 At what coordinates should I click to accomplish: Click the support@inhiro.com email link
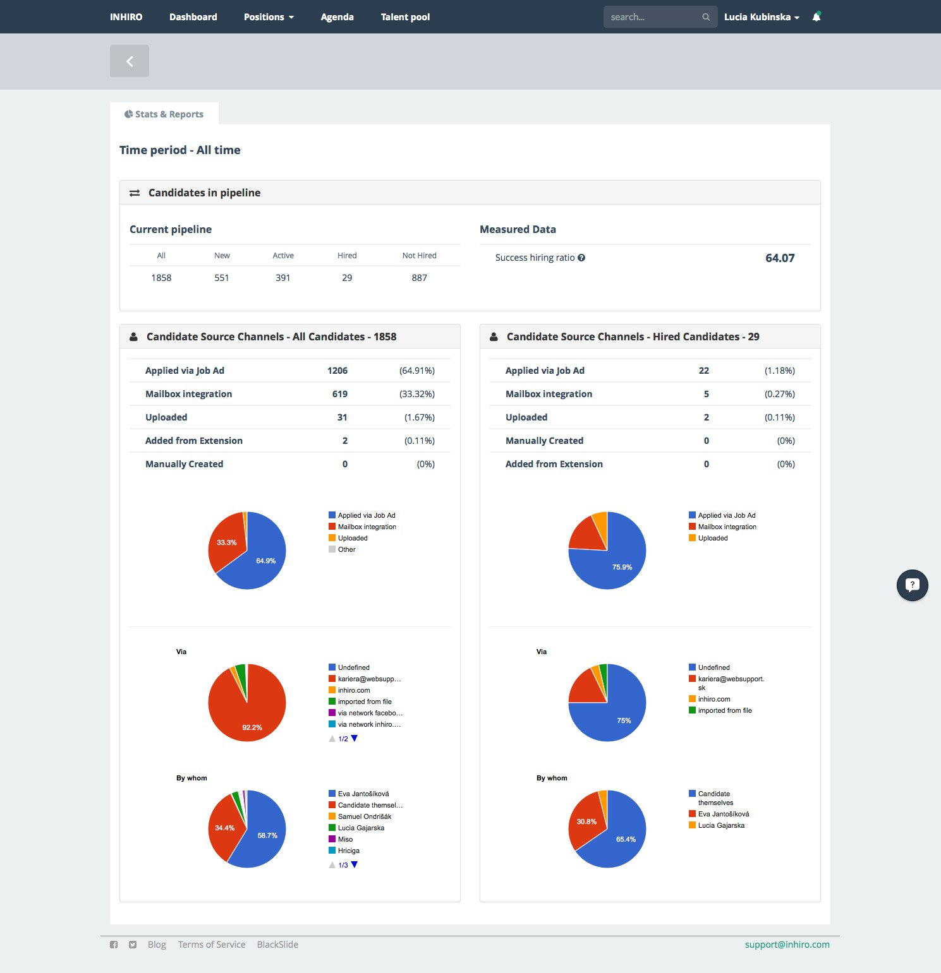tap(787, 945)
